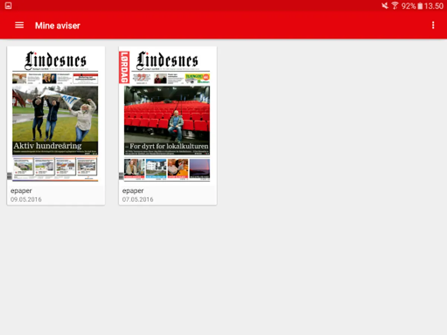Tap the epaper label above 09.05.2016
Viewport: 447px width, 335px height.
21,191
